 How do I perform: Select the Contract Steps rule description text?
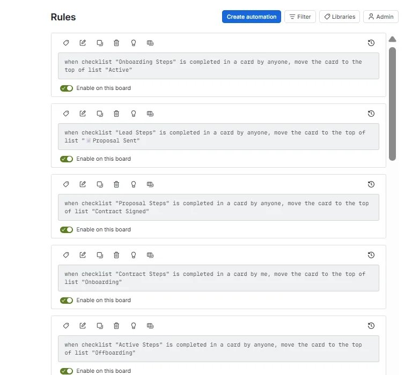coord(218,278)
